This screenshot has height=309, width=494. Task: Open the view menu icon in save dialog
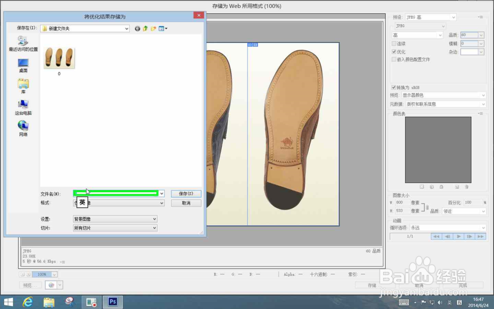(x=163, y=29)
